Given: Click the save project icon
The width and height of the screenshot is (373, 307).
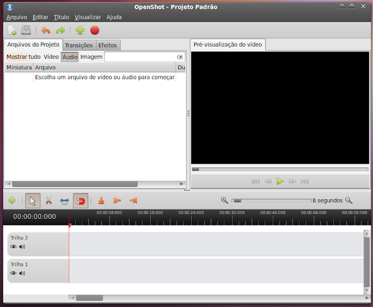Looking at the screenshot, I should click(26, 30).
